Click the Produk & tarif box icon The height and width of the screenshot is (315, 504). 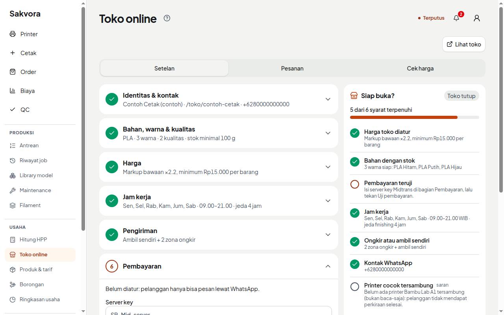click(13, 270)
